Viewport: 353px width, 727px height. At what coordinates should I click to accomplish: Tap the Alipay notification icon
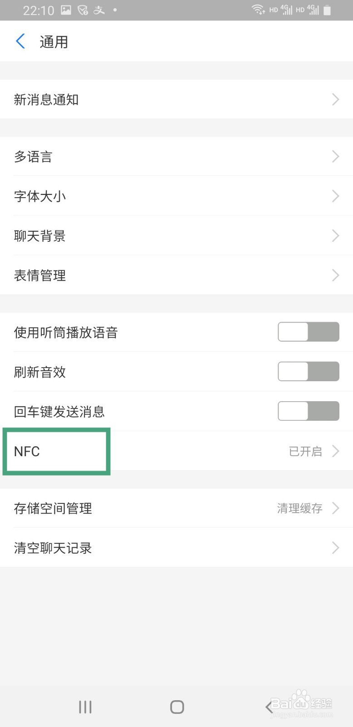[99, 10]
